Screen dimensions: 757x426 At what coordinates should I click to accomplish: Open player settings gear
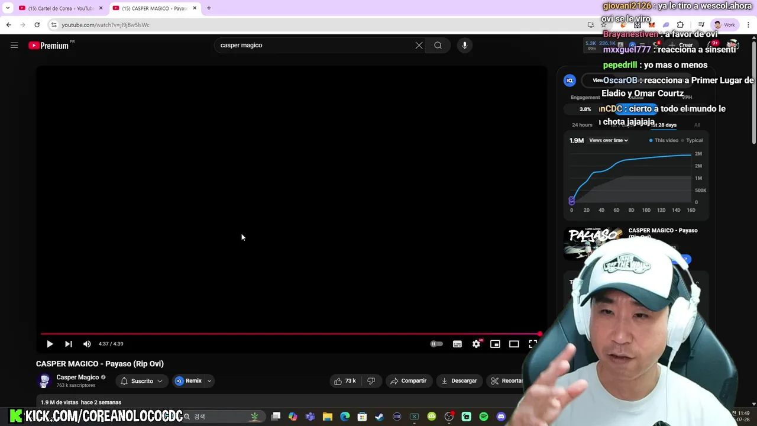click(476, 344)
